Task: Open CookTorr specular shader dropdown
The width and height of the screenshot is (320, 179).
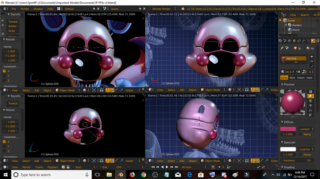Action: 306,149
